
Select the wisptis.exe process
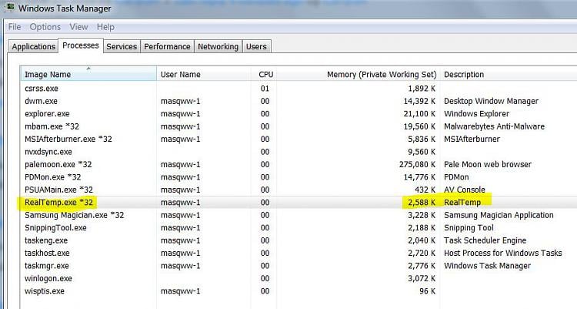click(45, 291)
